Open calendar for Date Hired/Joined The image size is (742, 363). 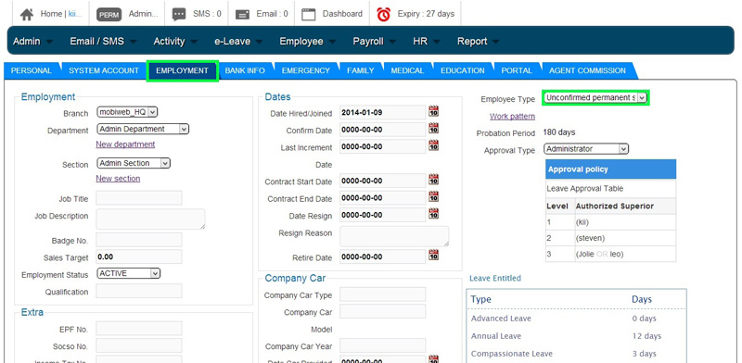(433, 111)
